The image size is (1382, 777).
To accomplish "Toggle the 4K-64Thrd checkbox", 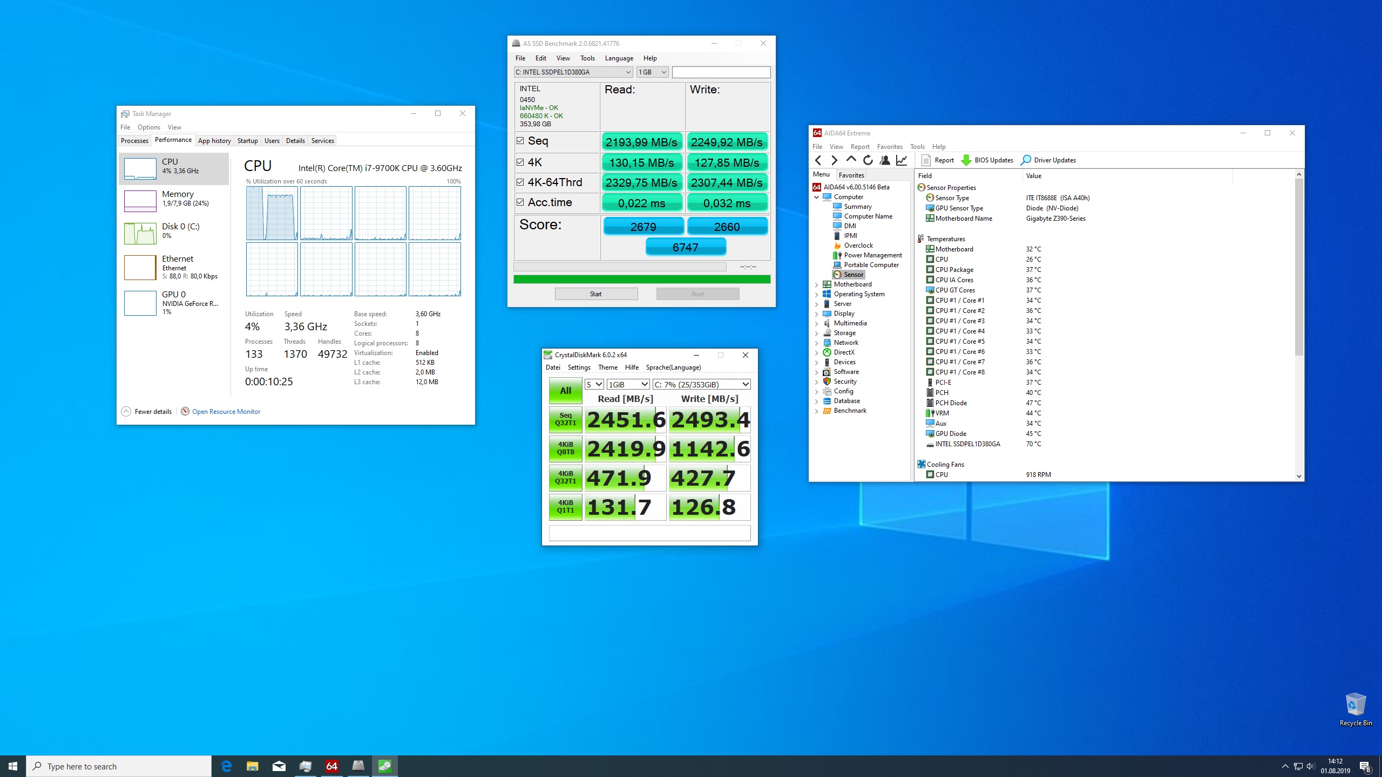I will [520, 182].
